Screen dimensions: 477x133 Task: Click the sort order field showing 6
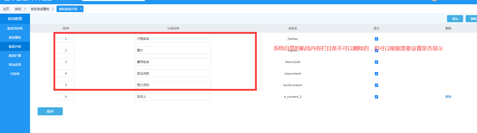pos(66,97)
